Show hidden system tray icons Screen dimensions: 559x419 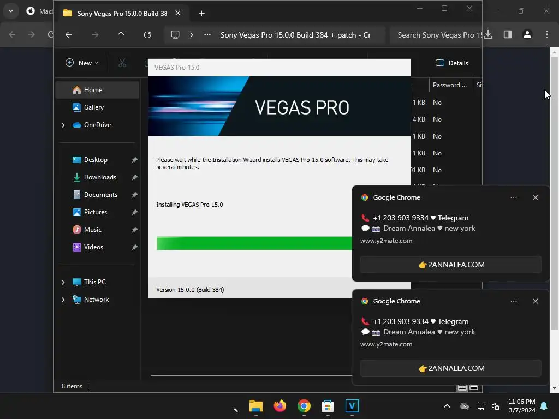447,406
